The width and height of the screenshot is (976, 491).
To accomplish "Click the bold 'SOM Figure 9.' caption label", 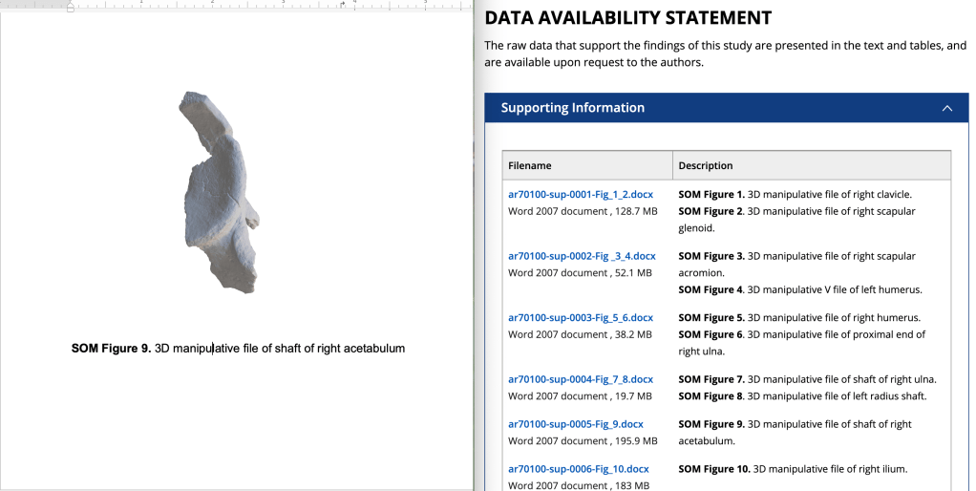I will coord(111,349).
